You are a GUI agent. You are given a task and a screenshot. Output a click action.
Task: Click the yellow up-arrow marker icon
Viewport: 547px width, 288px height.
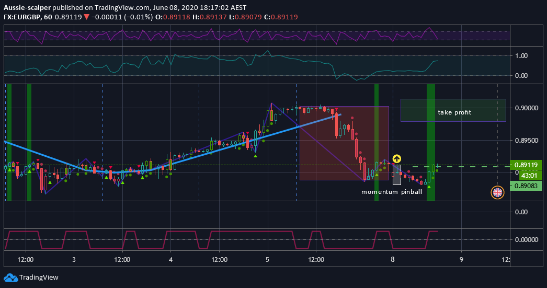click(x=396, y=159)
